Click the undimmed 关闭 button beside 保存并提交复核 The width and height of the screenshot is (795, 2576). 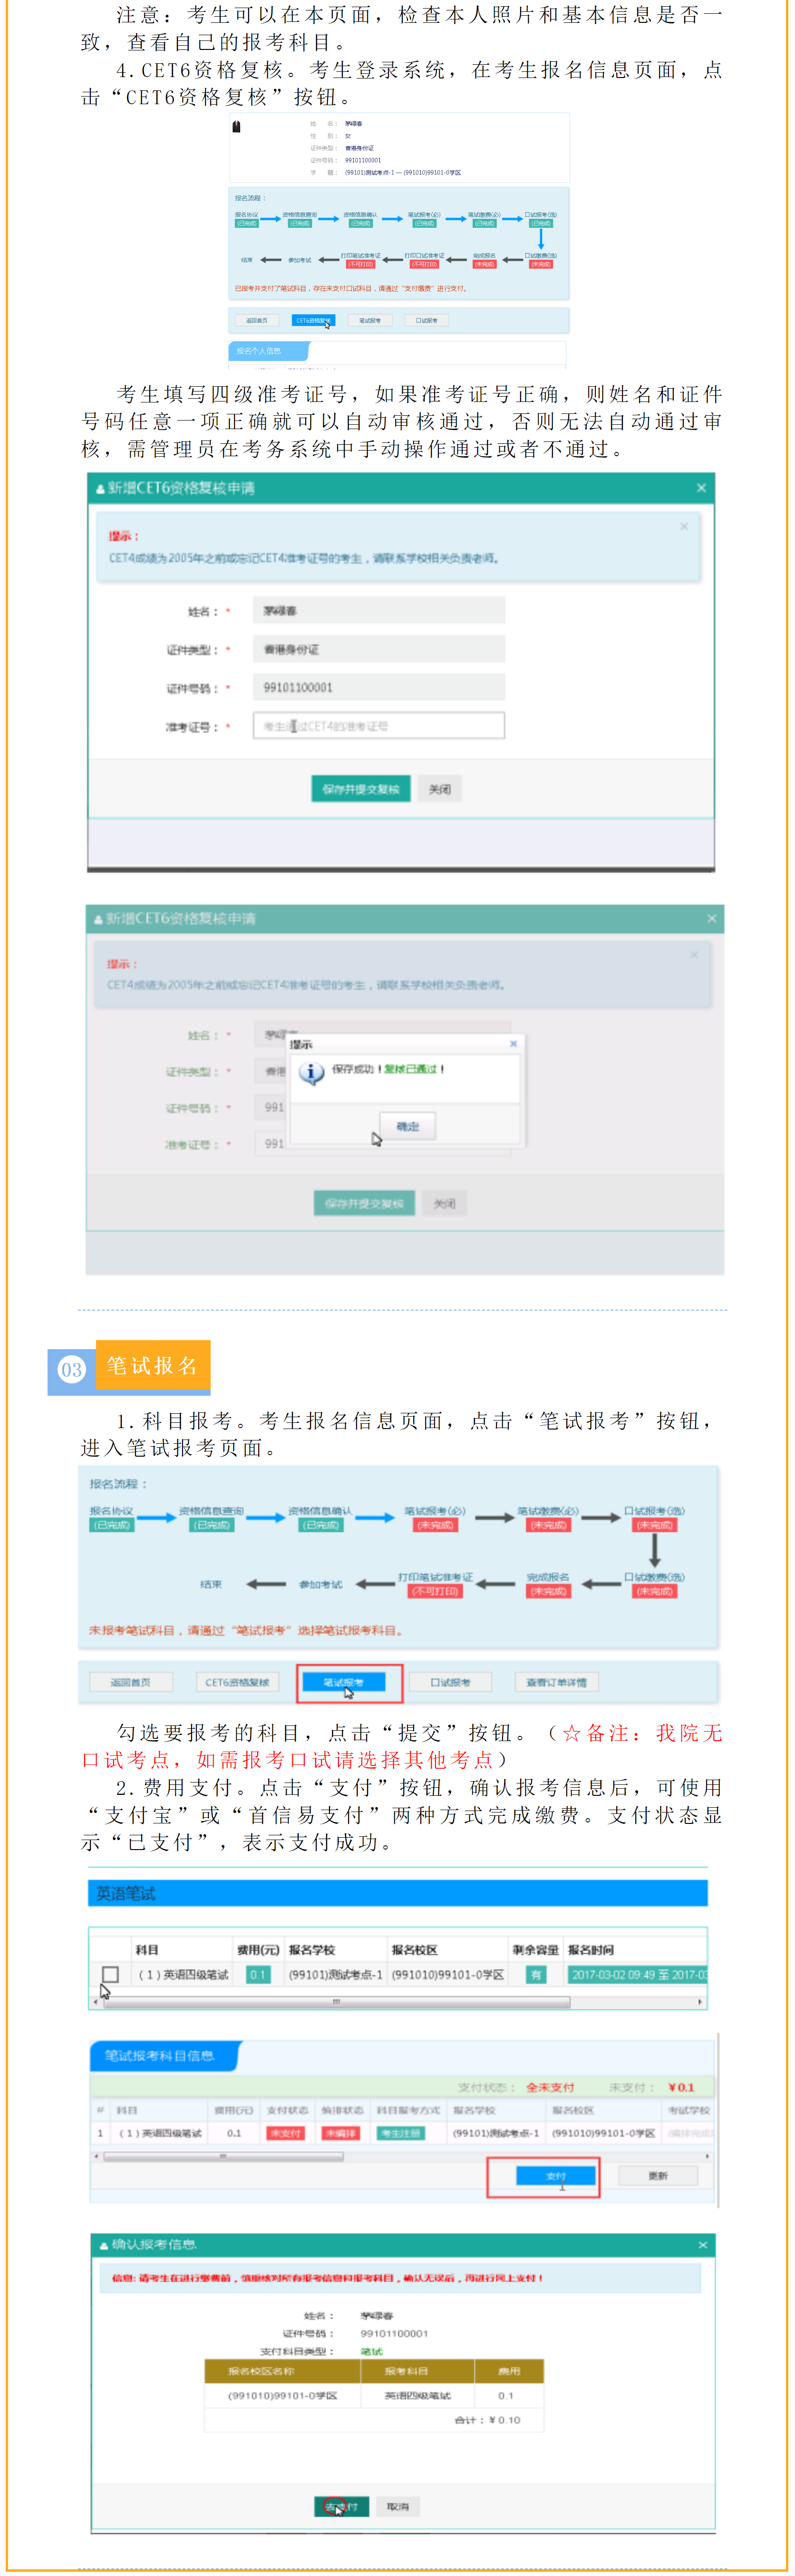pyautogui.click(x=439, y=789)
